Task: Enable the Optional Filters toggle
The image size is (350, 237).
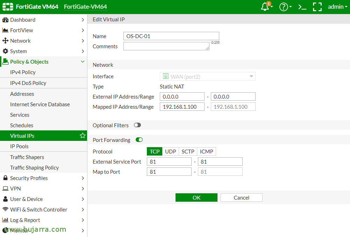Action: (137, 125)
